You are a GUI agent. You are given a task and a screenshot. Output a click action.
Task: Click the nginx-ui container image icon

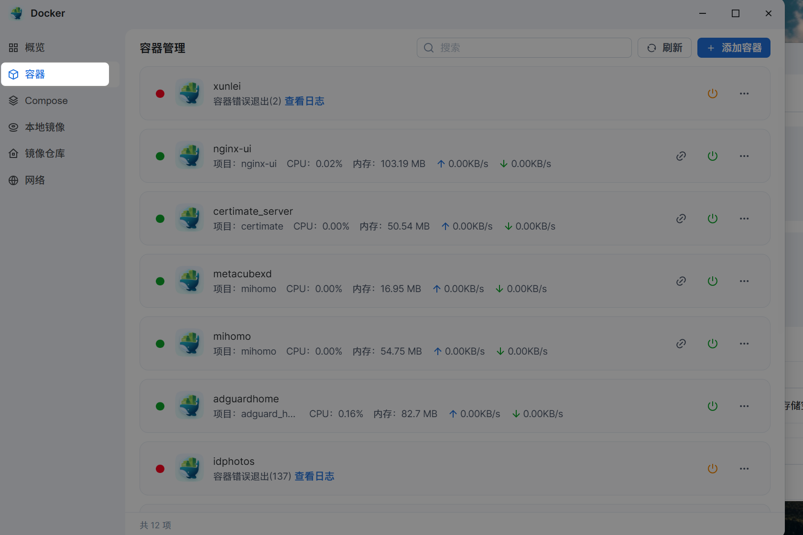pyautogui.click(x=190, y=156)
